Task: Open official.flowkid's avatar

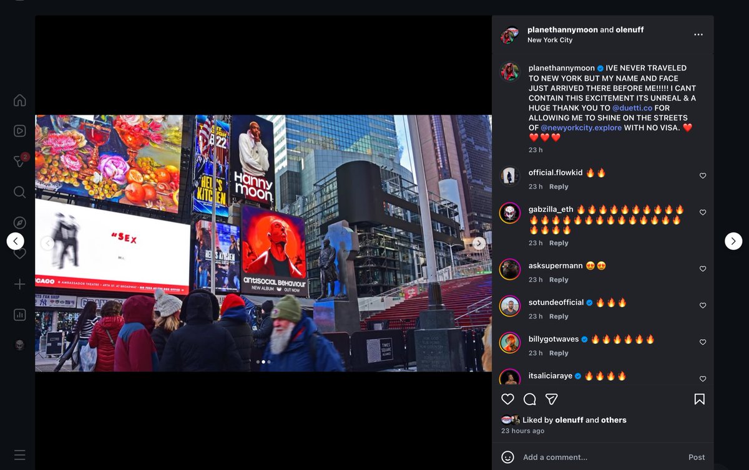Action: [x=510, y=176]
